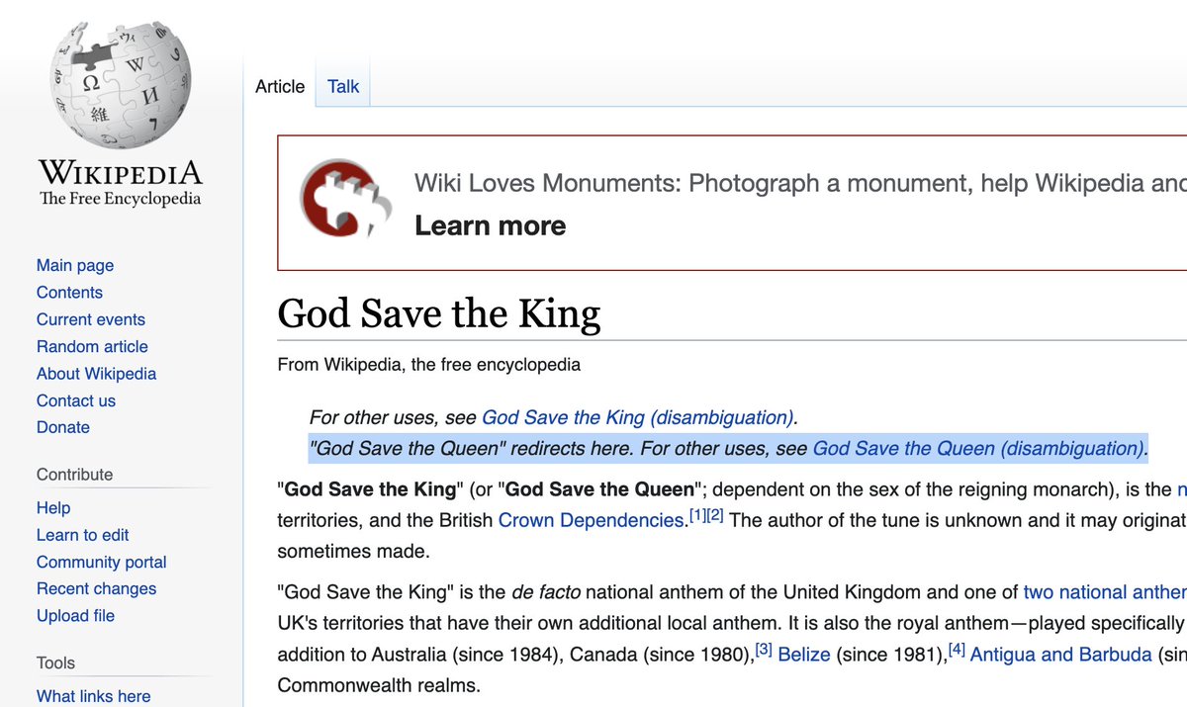The height and width of the screenshot is (707, 1187).
Task: Click Contact us link
Action: [x=76, y=400]
